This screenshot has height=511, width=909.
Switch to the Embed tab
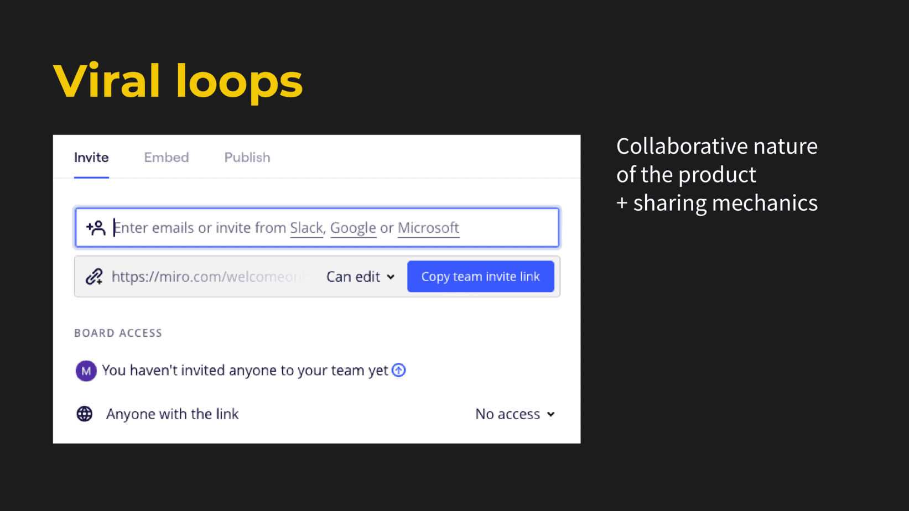pyautogui.click(x=166, y=157)
